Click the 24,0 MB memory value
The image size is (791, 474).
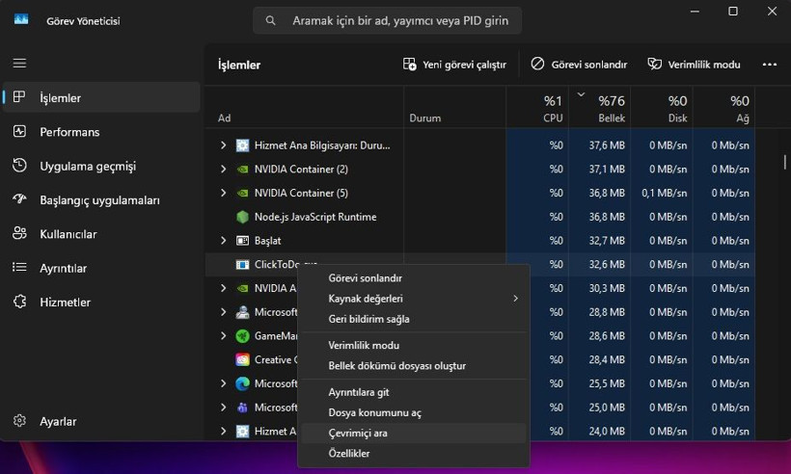coord(607,432)
